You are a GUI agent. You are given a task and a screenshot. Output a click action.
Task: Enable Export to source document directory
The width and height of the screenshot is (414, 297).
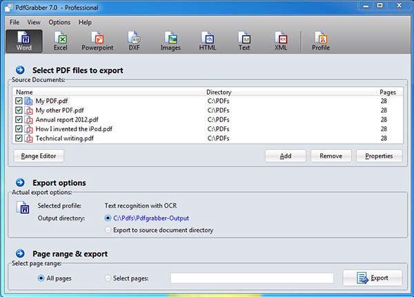107,230
